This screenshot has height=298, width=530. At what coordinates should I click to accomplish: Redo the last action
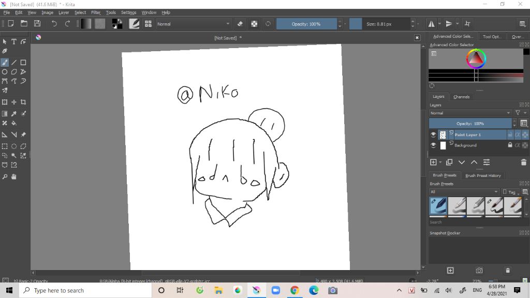click(67, 24)
